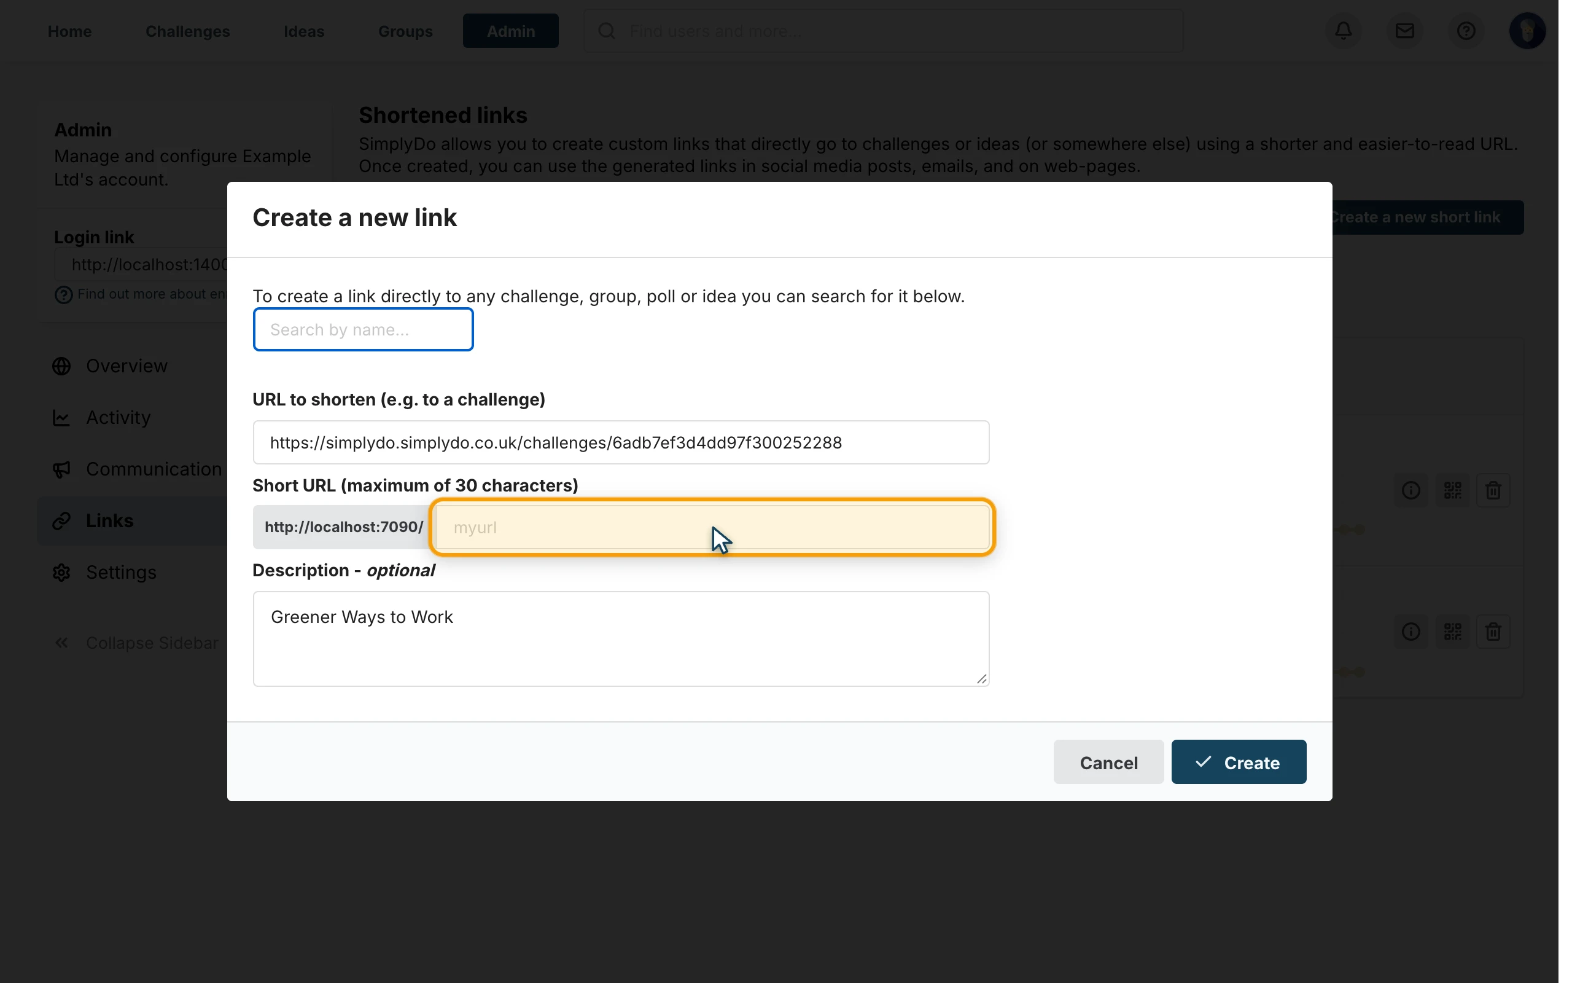The width and height of the screenshot is (1572, 983).
Task: Click the upper row's QR code icon
Action: click(1452, 490)
